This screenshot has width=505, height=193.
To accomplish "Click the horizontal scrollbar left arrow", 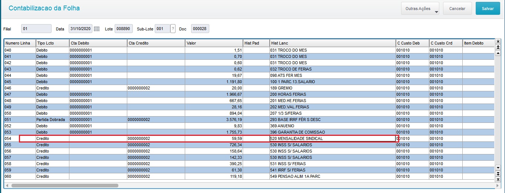I will (x=7, y=185).
